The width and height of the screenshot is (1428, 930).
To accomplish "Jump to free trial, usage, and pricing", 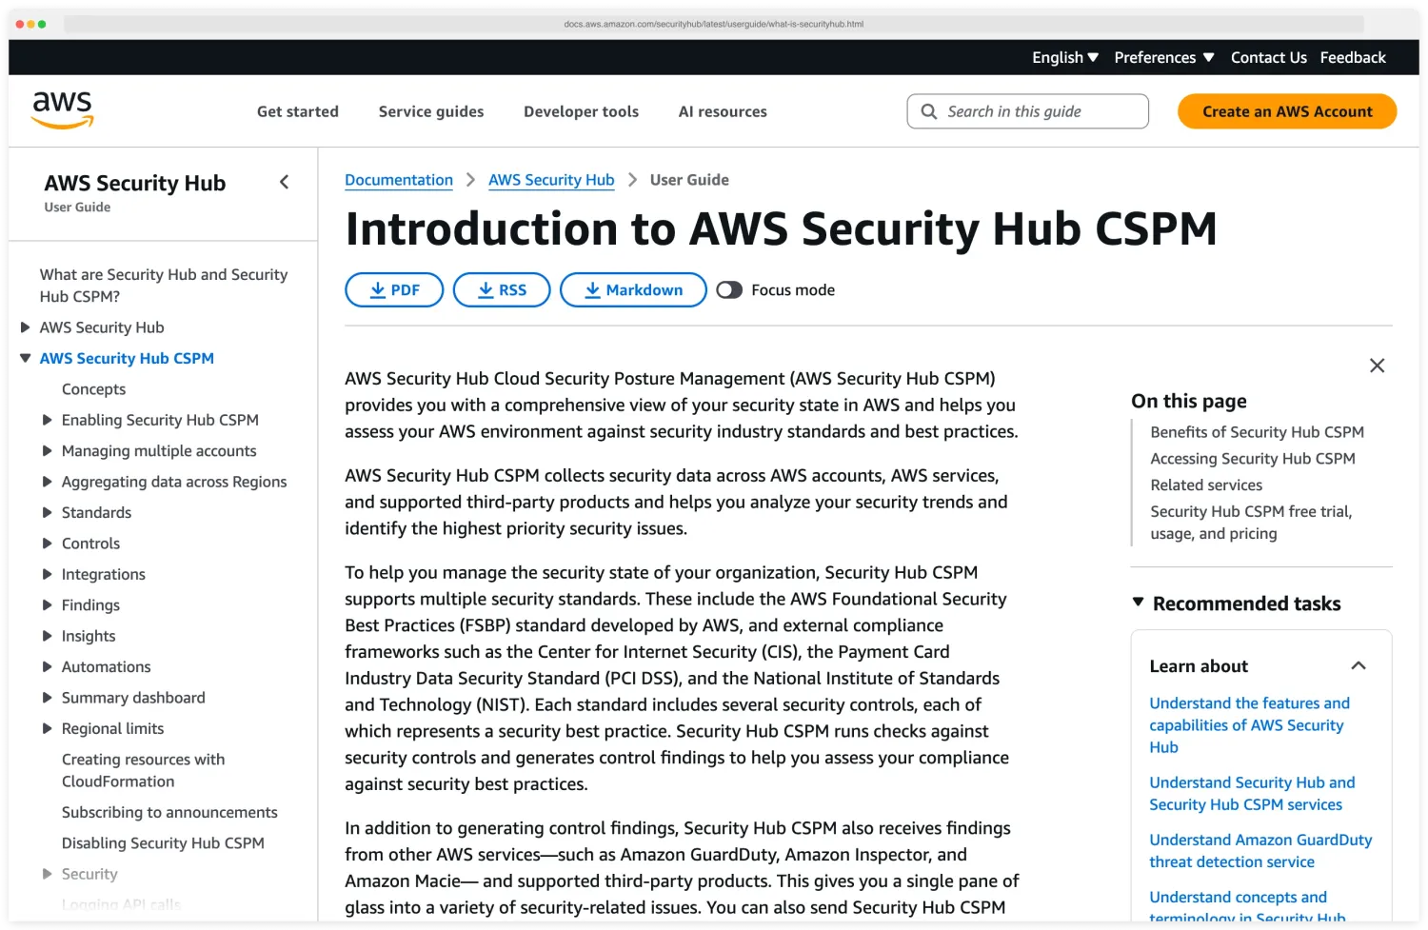I will click(1251, 523).
